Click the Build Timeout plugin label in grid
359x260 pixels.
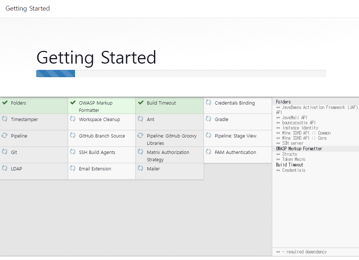pyautogui.click(x=161, y=103)
